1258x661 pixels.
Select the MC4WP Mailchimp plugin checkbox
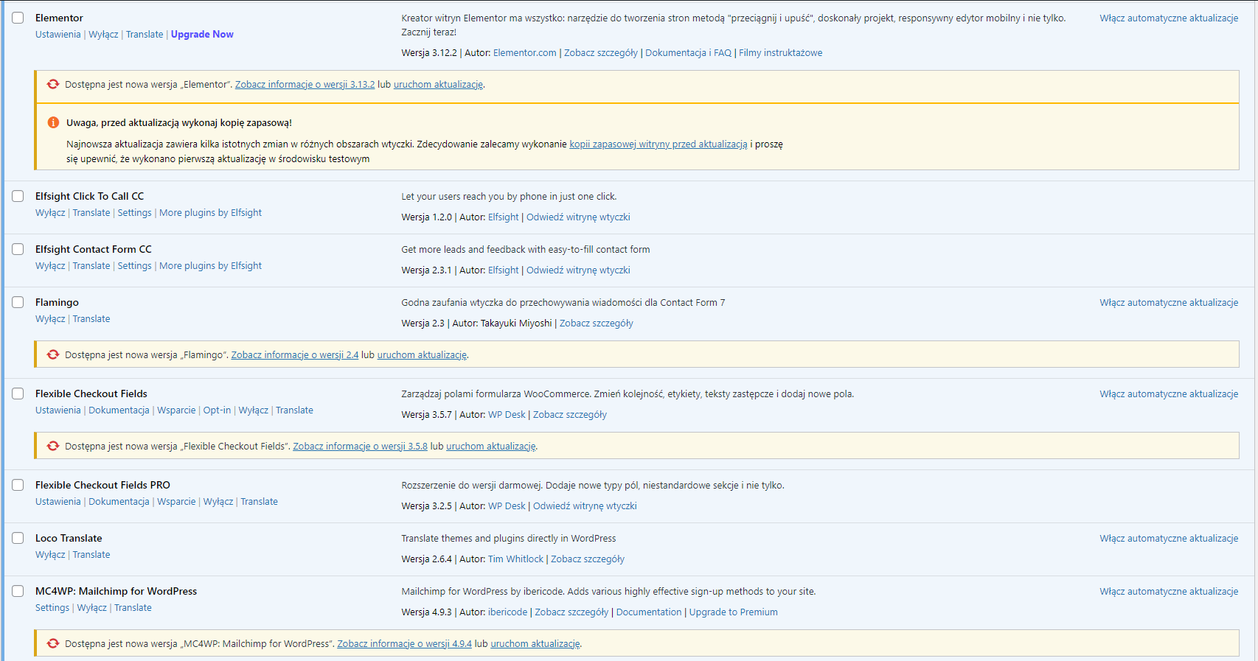point(18,591)
